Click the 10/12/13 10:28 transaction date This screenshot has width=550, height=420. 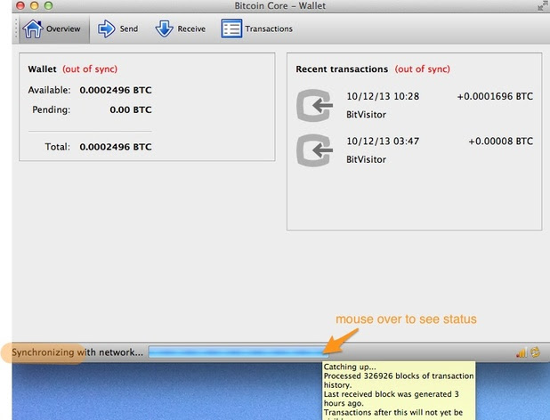click(383, 96)
